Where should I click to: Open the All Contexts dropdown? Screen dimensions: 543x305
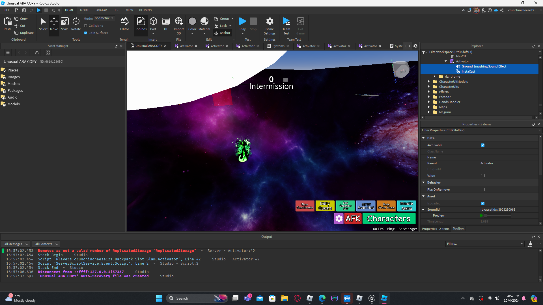coord(46,244)
